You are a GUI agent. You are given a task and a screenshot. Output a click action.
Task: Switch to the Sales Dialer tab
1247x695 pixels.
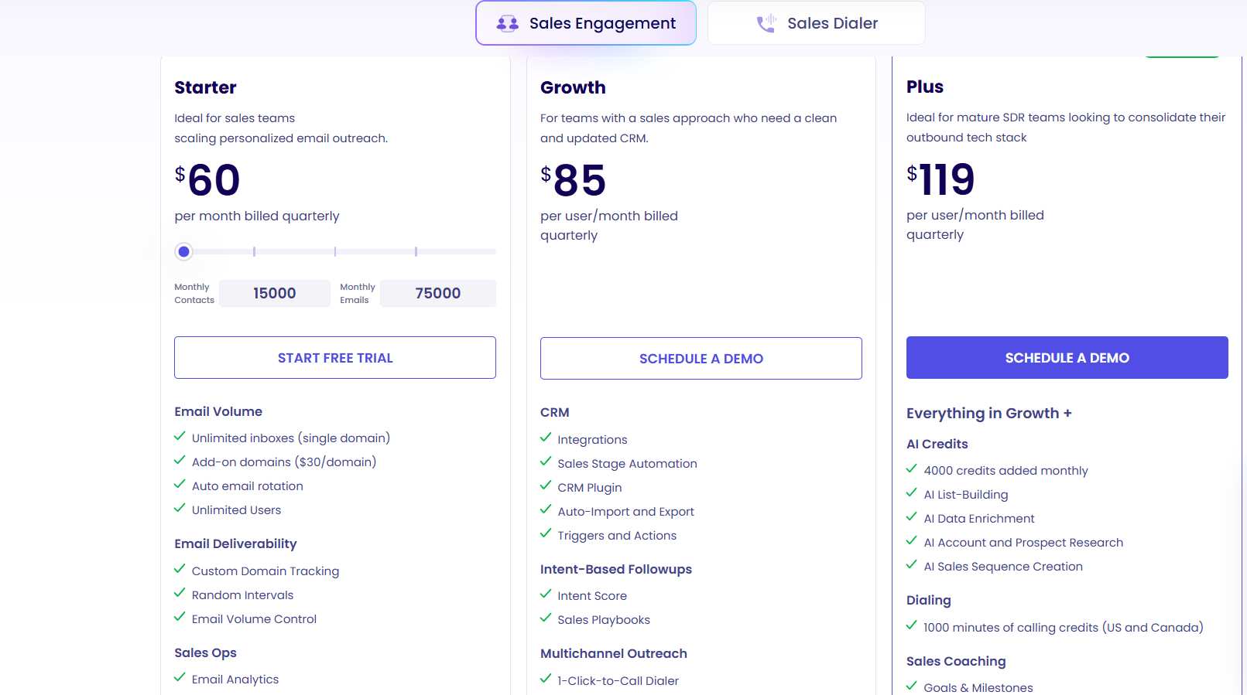[816, 23]
